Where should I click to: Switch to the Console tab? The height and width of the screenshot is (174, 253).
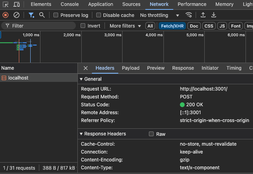69,4
